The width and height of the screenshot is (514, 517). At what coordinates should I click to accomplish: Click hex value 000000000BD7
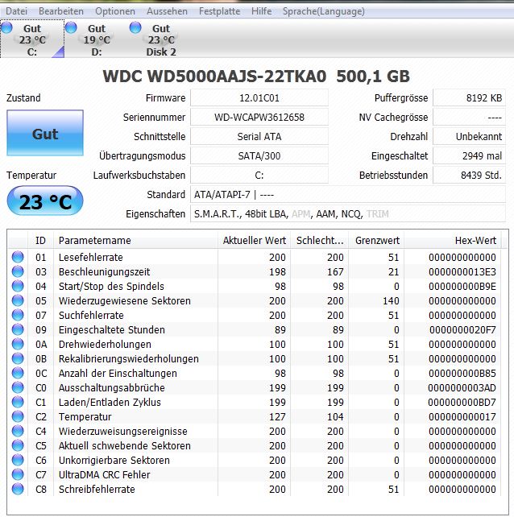[462, 403]
